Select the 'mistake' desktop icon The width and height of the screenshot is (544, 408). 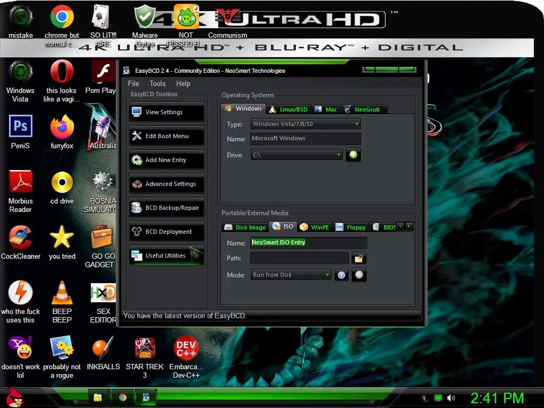coord(21,21)
